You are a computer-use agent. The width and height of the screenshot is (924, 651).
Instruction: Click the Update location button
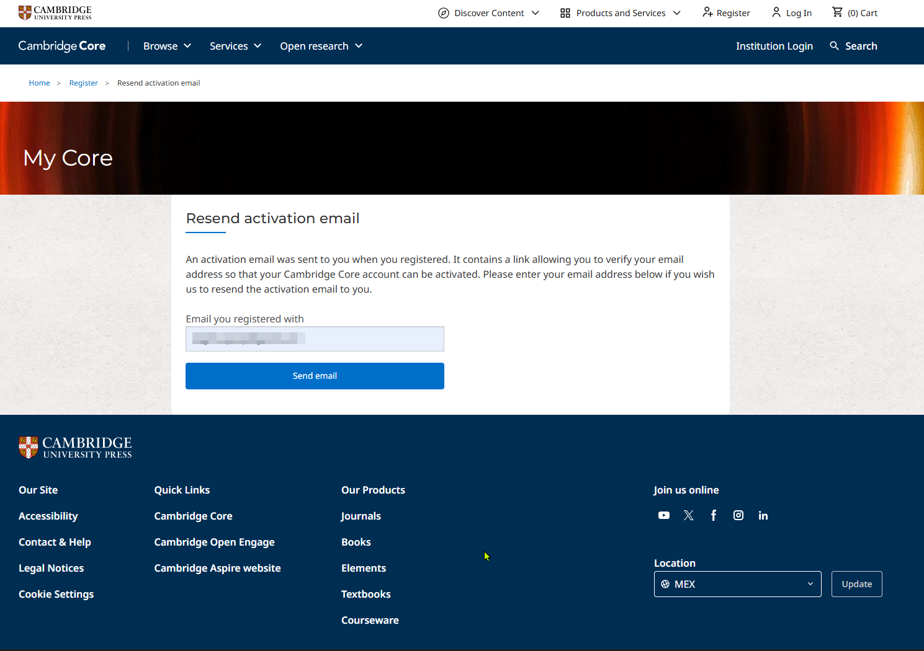[x=857, y=584]
